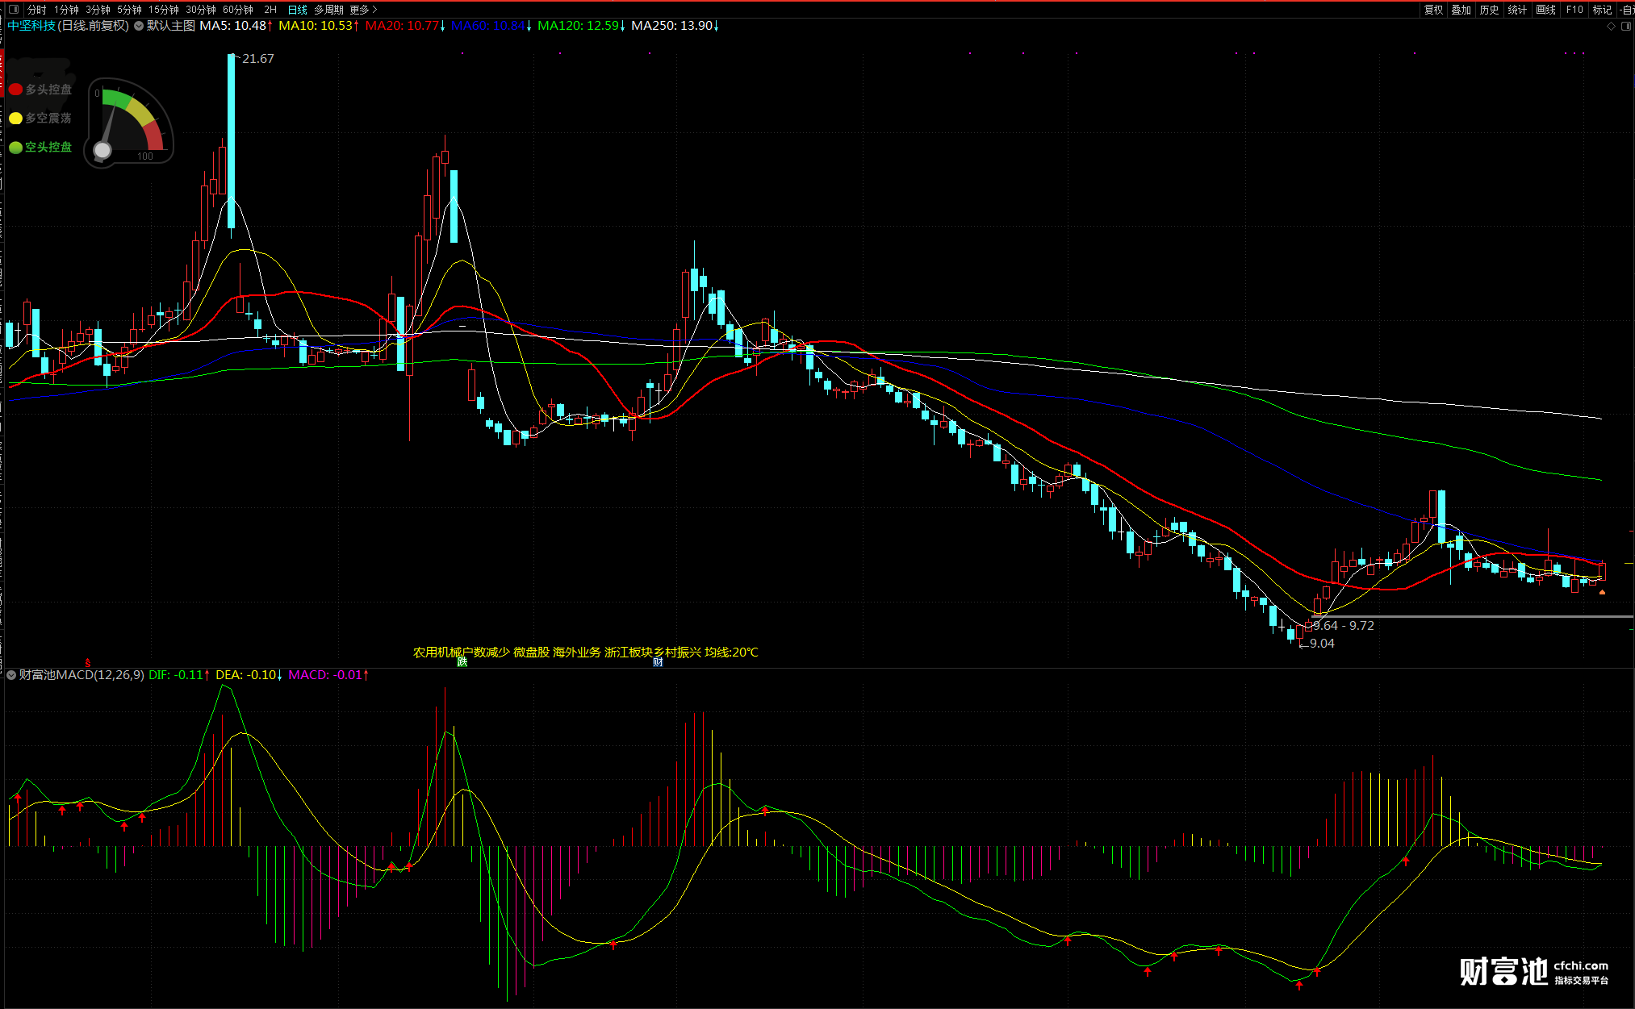
Task: Open 默认主图 indicator dropdown
Action: point(140,26)
